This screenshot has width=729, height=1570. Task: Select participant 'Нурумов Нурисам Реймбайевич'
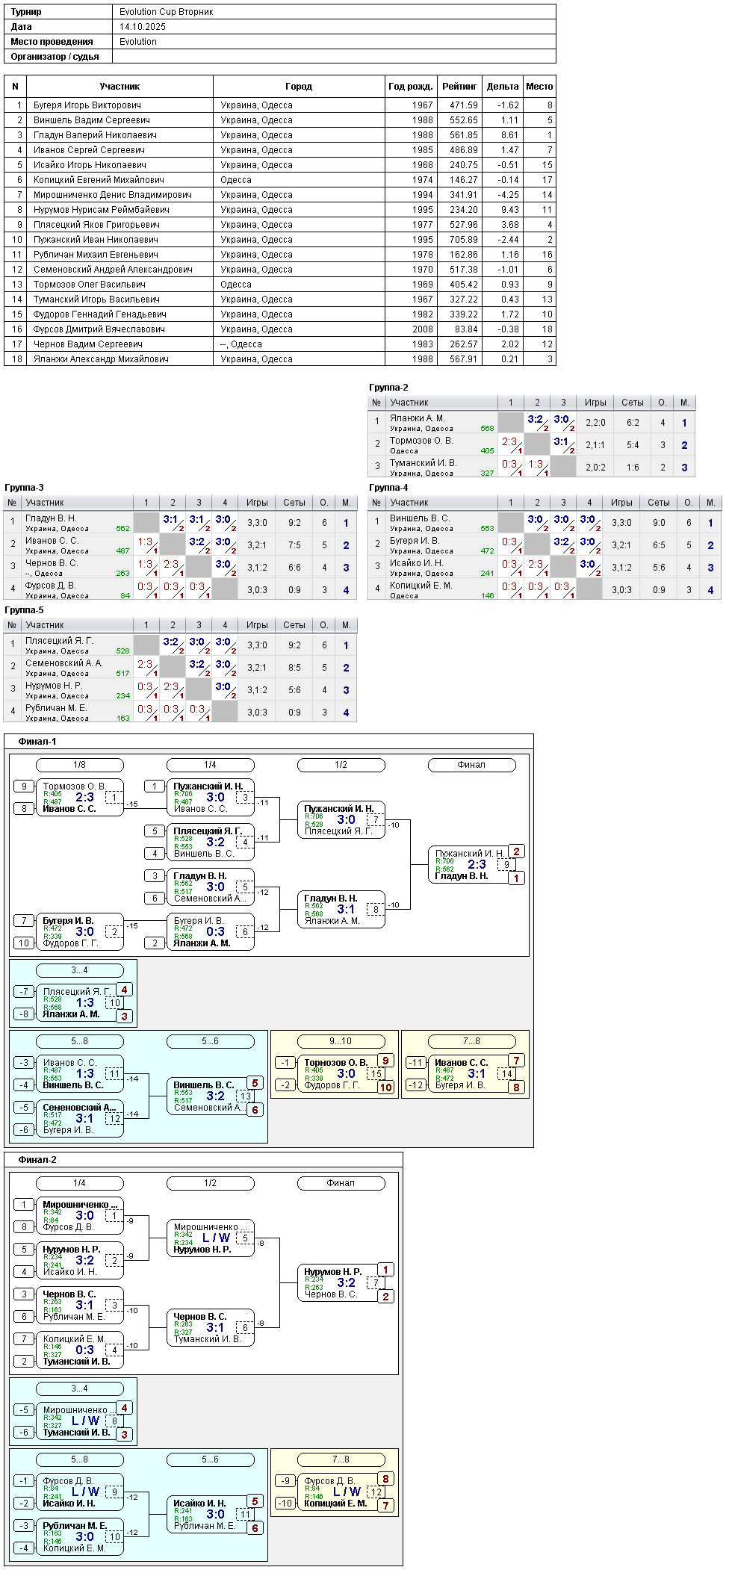(x=102, y=210)
